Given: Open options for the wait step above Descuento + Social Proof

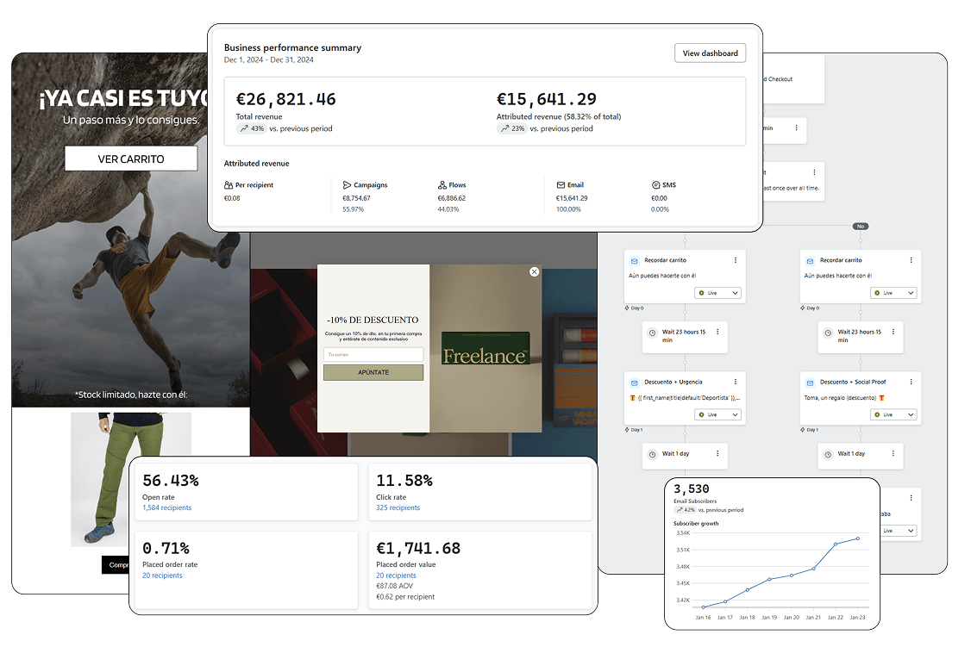Looking at the screenshot, I should coord(893,332).
